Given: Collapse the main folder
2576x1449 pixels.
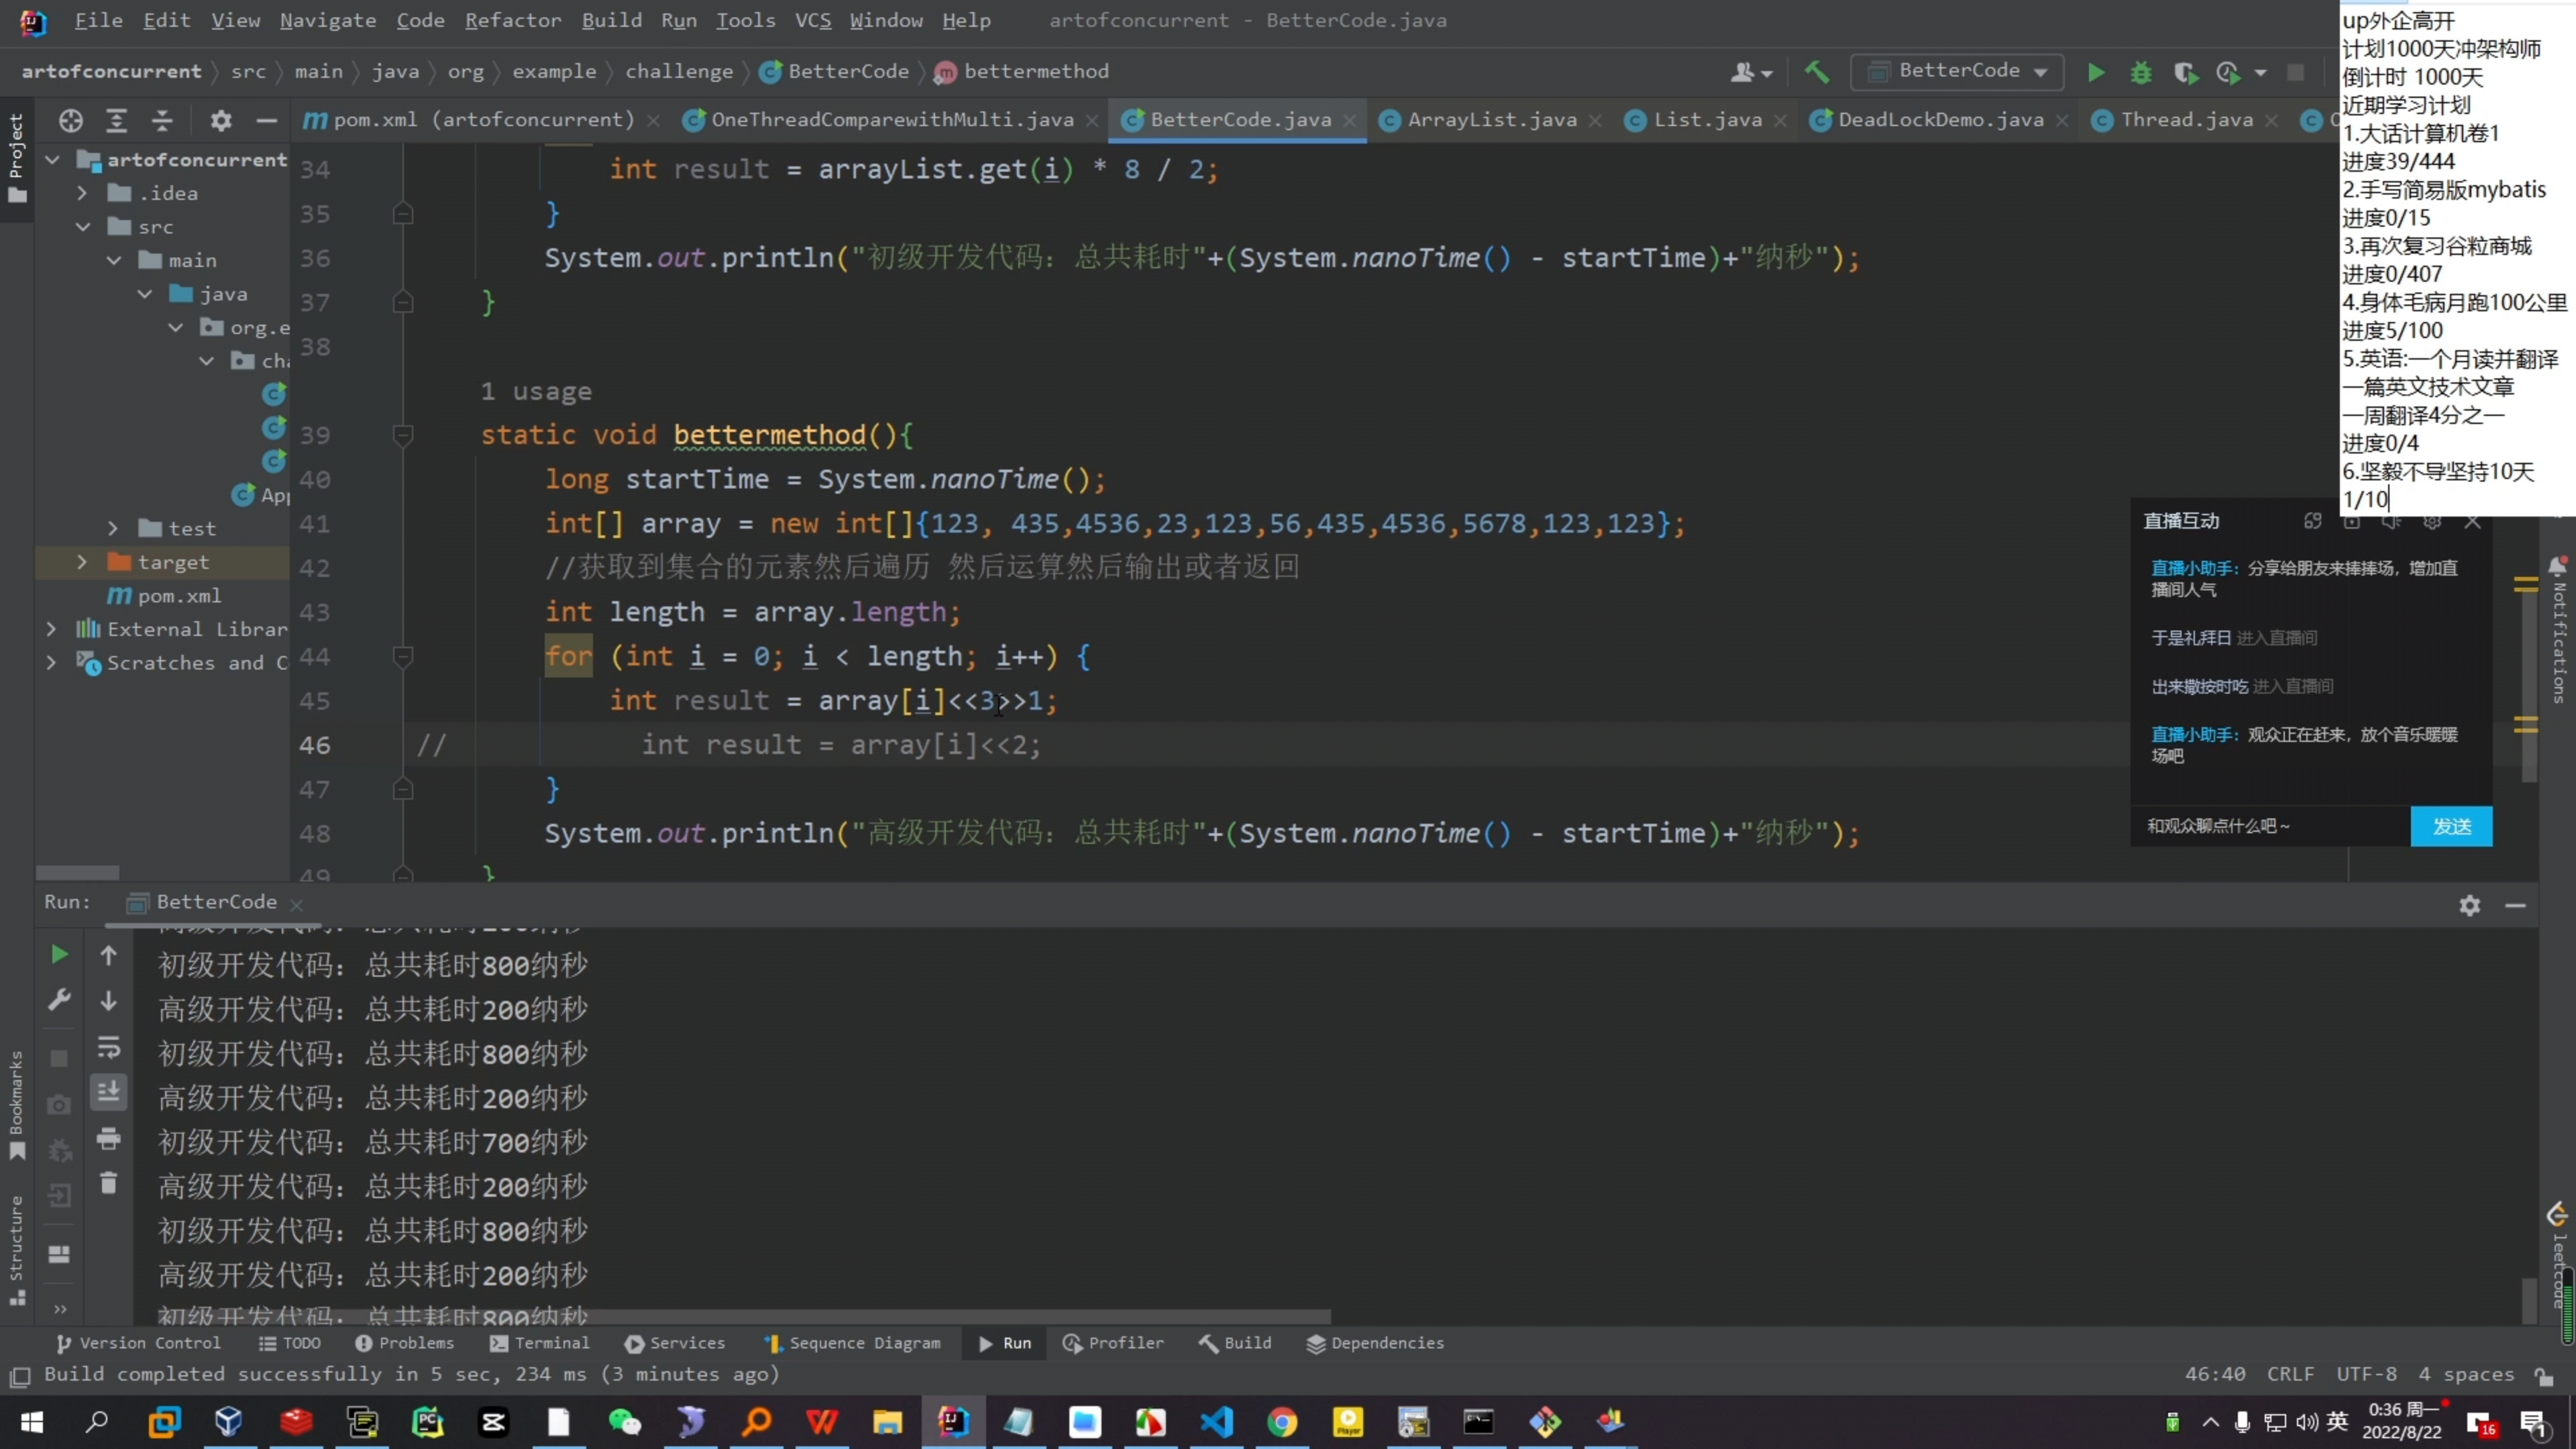Looking at the screenshot, I should tap(113, 260).
